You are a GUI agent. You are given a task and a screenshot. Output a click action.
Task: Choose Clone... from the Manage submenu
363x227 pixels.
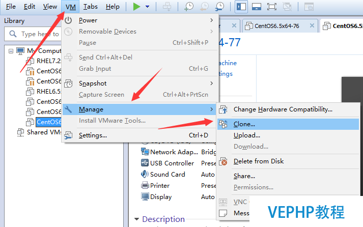(x=288, y=124)
